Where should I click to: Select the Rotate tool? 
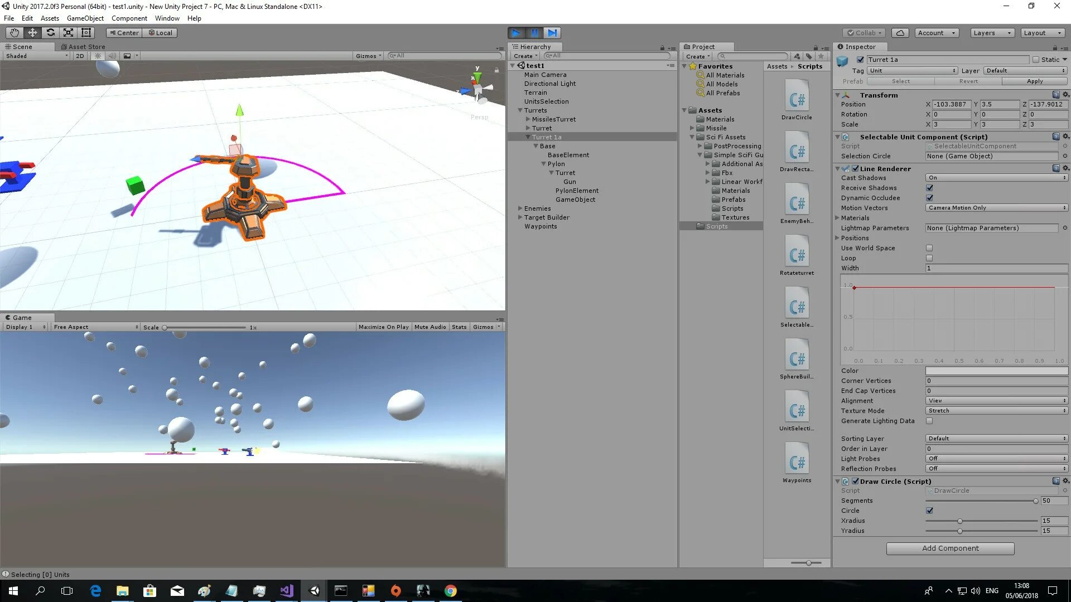[x=50, y=33]
